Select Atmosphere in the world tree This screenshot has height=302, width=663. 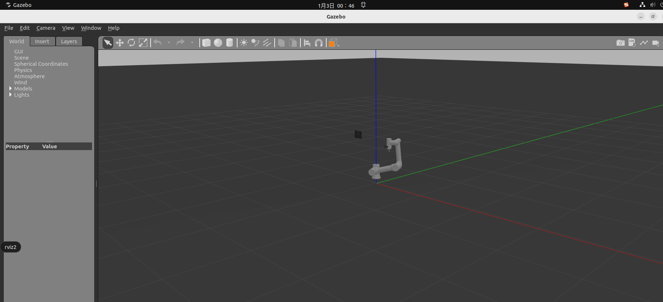(x=29, y=76)
